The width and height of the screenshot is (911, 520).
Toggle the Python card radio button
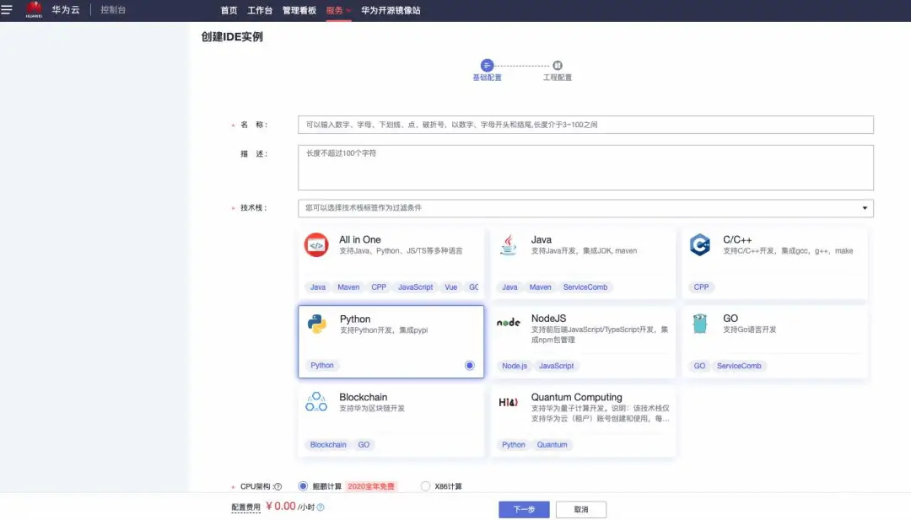coord(469,365)
